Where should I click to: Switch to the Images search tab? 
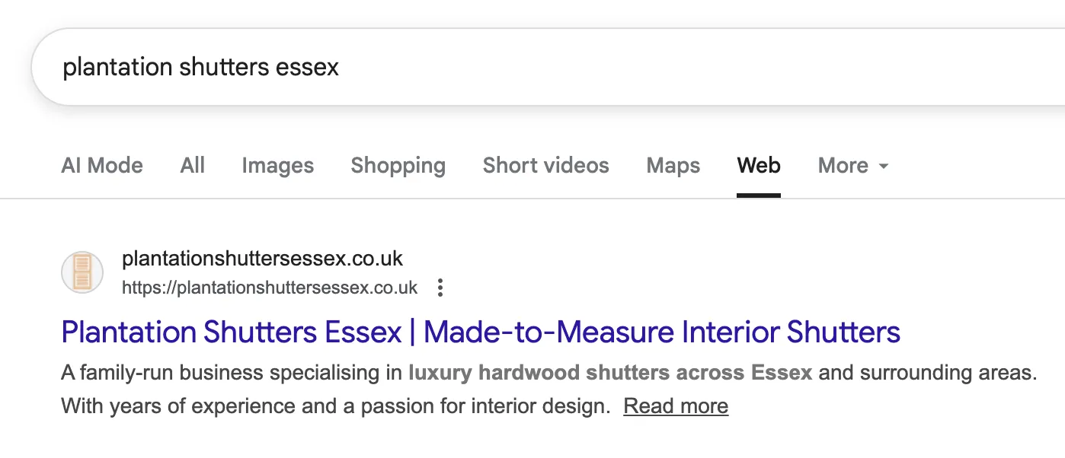[x=277, y=165]
